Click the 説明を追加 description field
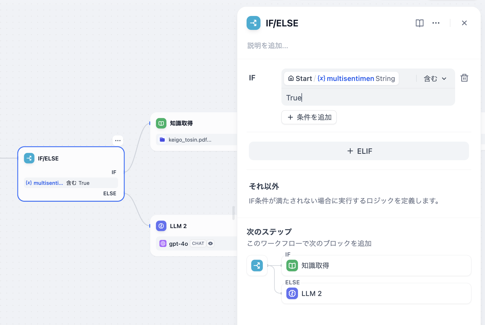The image size is (485, 325). (x=268, y=46)
